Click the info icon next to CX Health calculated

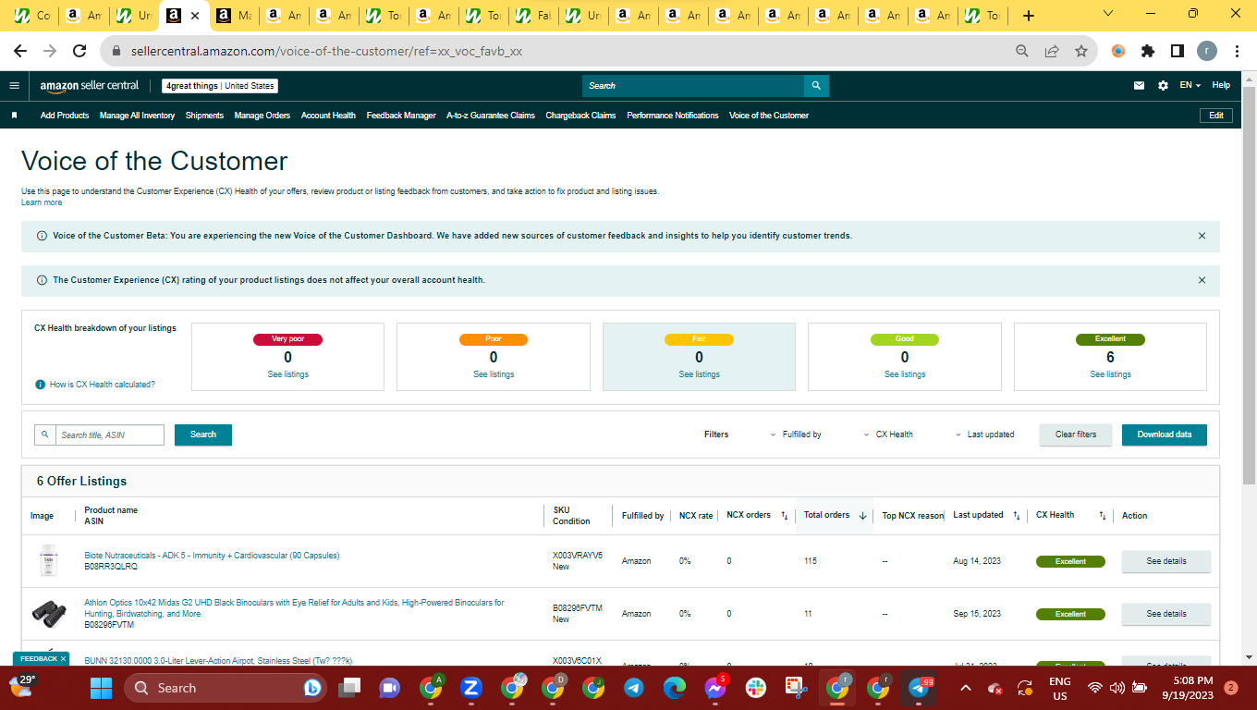coord(41,385)
